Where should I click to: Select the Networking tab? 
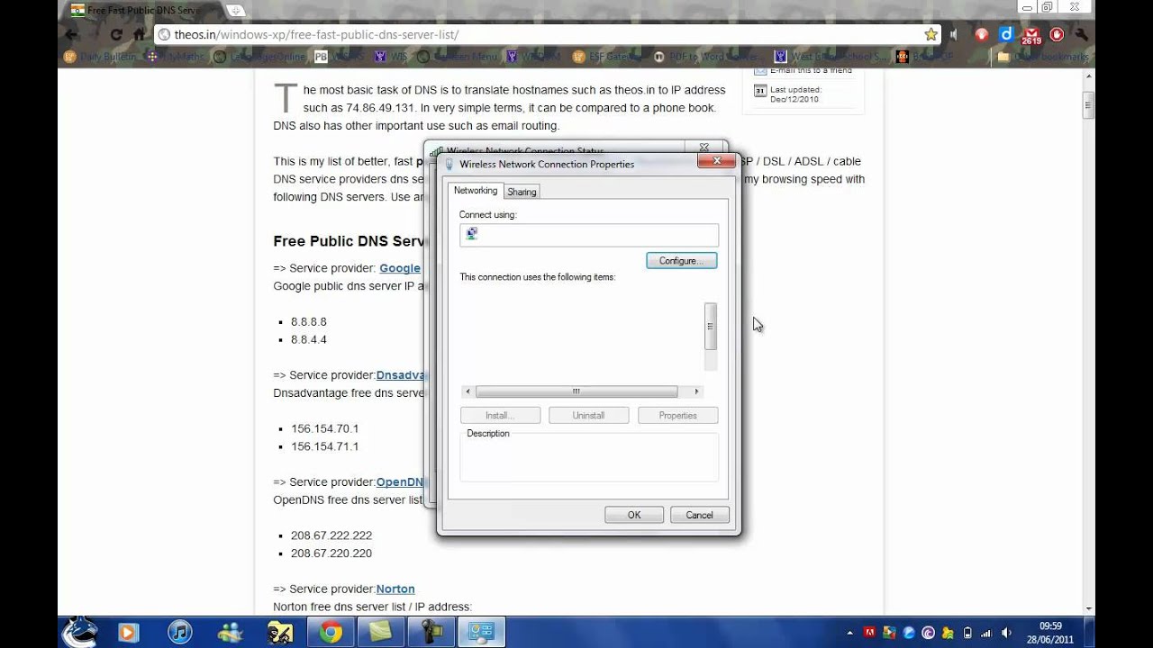(476, 191)
